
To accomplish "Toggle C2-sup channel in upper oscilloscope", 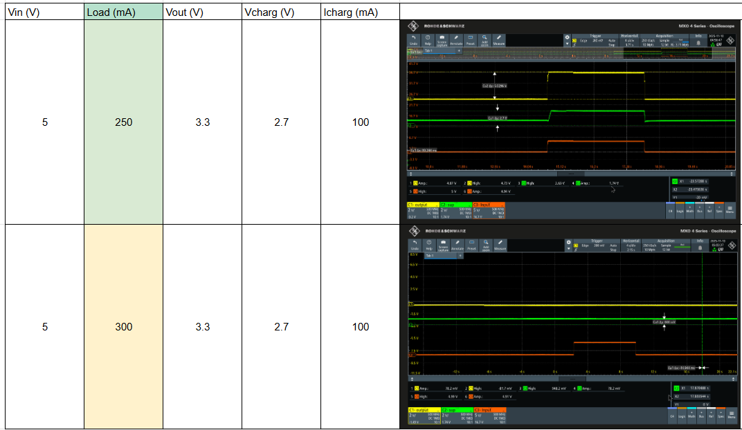I will tap(456, 211).
